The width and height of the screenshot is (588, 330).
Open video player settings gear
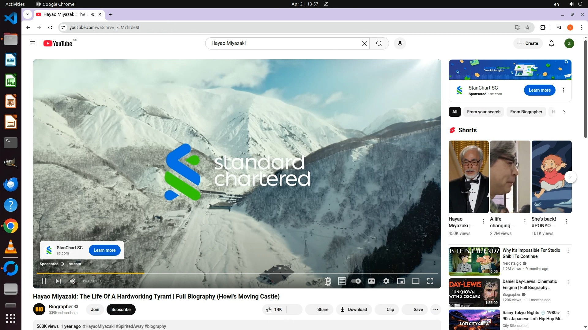[386, 281]
